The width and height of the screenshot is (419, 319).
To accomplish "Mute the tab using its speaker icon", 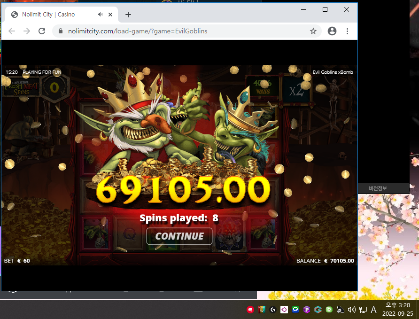I will tap(100, 15).
